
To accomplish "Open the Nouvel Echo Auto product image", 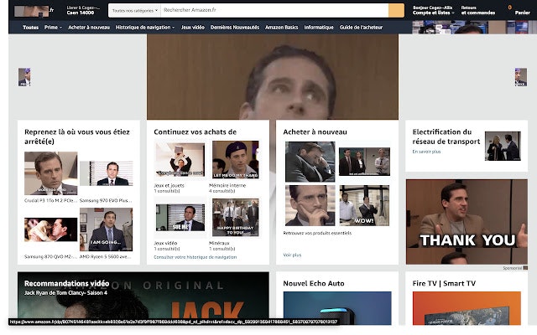I will (337, 308).
